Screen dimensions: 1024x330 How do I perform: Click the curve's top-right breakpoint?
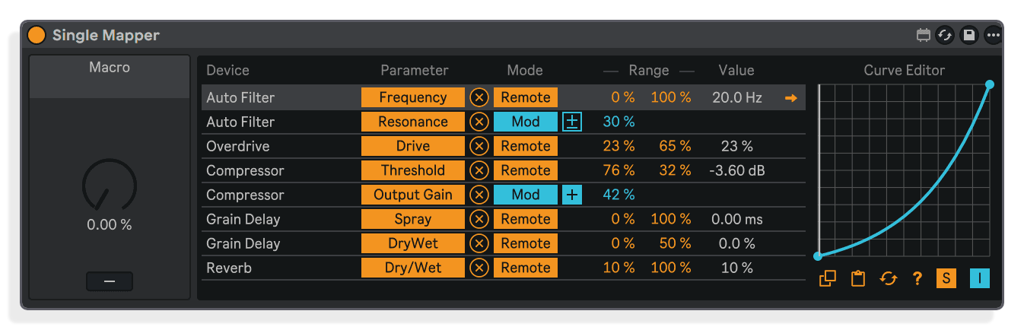pyautogui.click(x=989, y=84)
